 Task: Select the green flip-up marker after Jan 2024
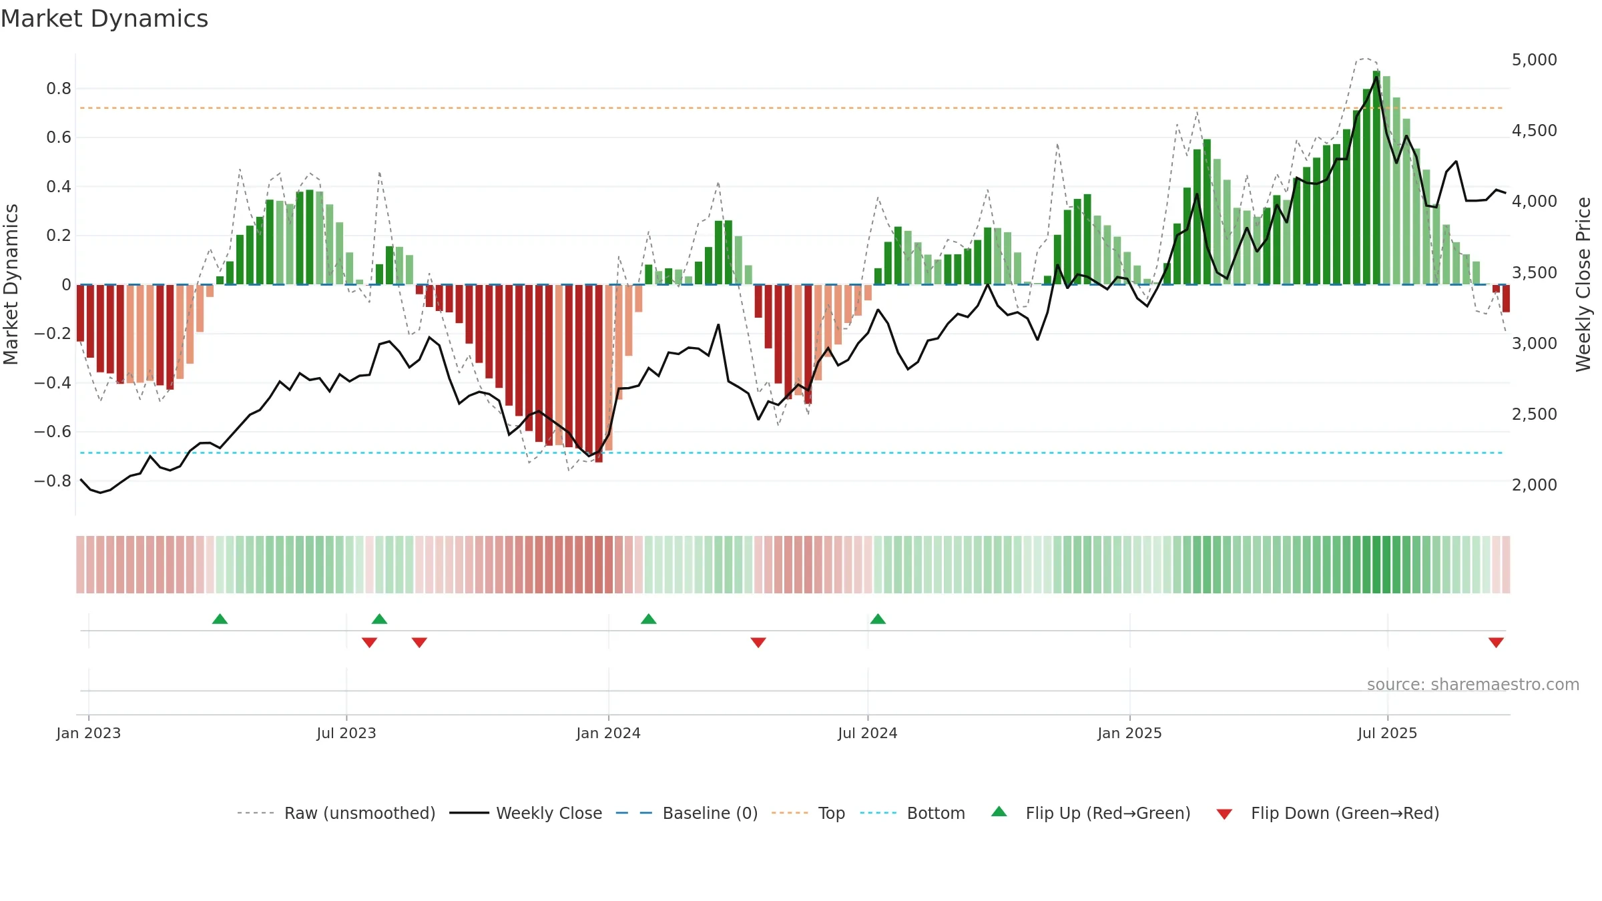click(x=649, y=619)
